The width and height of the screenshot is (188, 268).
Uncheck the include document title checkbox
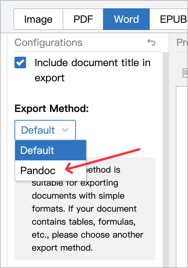click(x=20, y=62)
